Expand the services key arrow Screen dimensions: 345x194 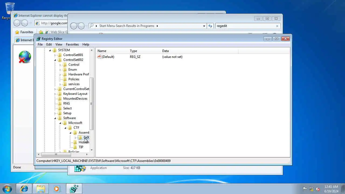(60, 84)
